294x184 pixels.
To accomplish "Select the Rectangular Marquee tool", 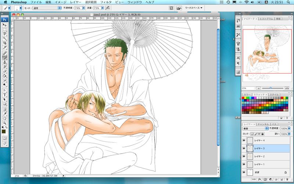I will pos(4,29).
